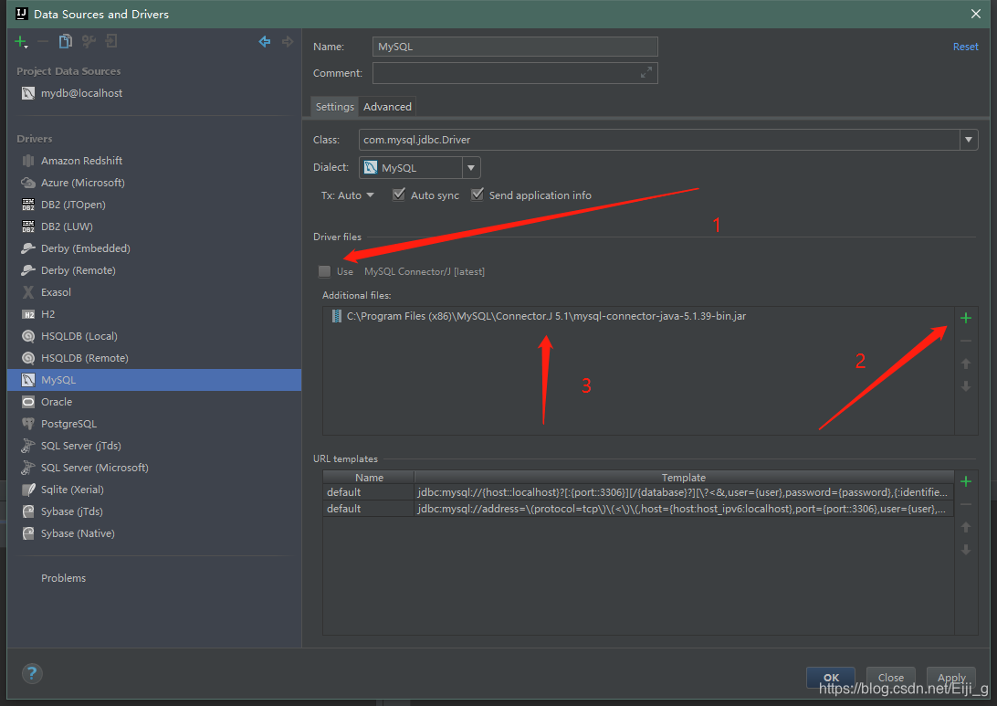Image resolution: width=997 pixels, height=706 pixels.
Task: Click the Name input field
Action: pyautogui.click(x=515, y=47)
